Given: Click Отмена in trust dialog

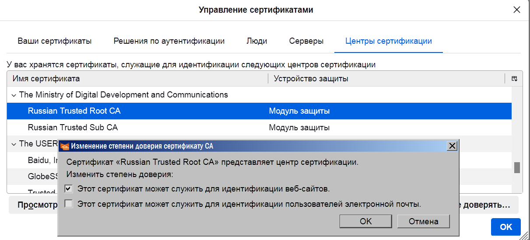Looking at the screenshot, I should pyautogui.click(x=424, y=221).
